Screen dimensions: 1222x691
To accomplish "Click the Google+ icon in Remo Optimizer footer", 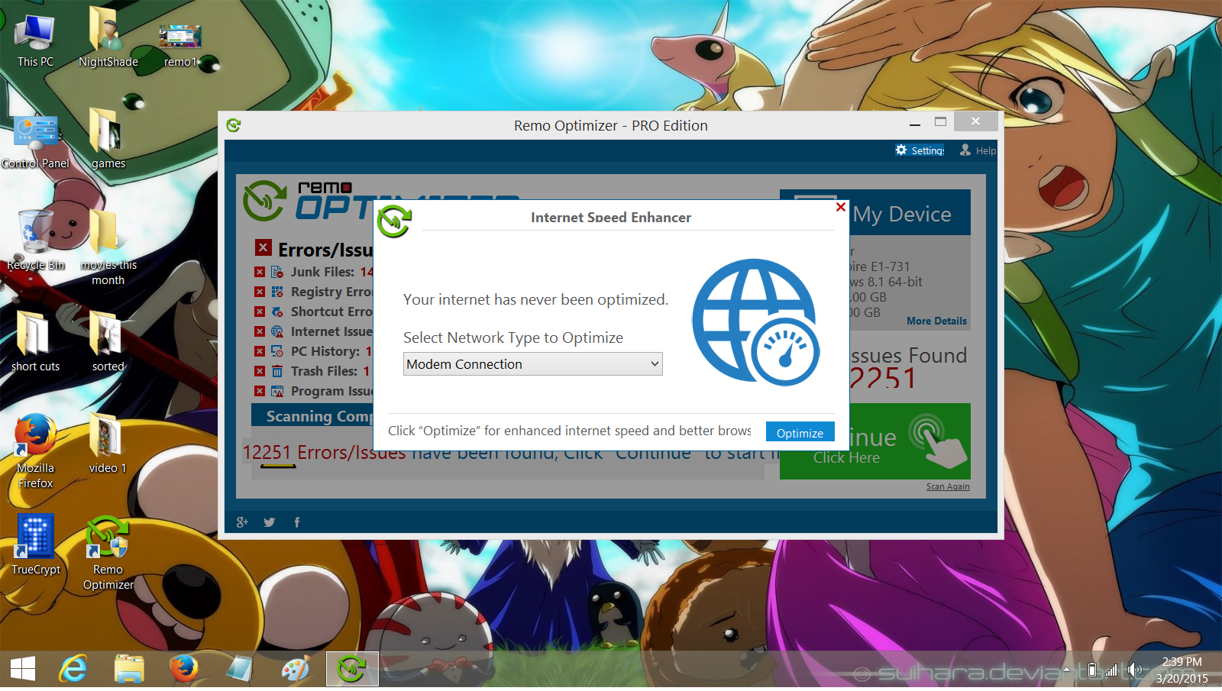I will [242, 522].
